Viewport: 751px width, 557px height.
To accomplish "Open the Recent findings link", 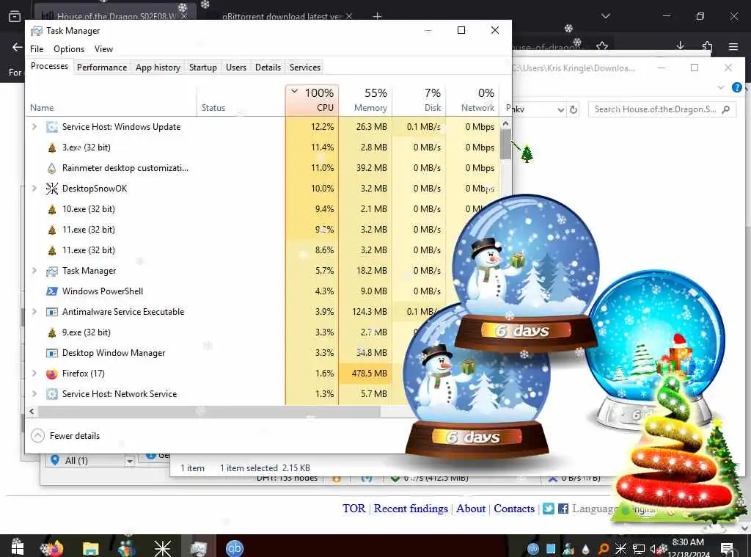I will coord(411,509).
